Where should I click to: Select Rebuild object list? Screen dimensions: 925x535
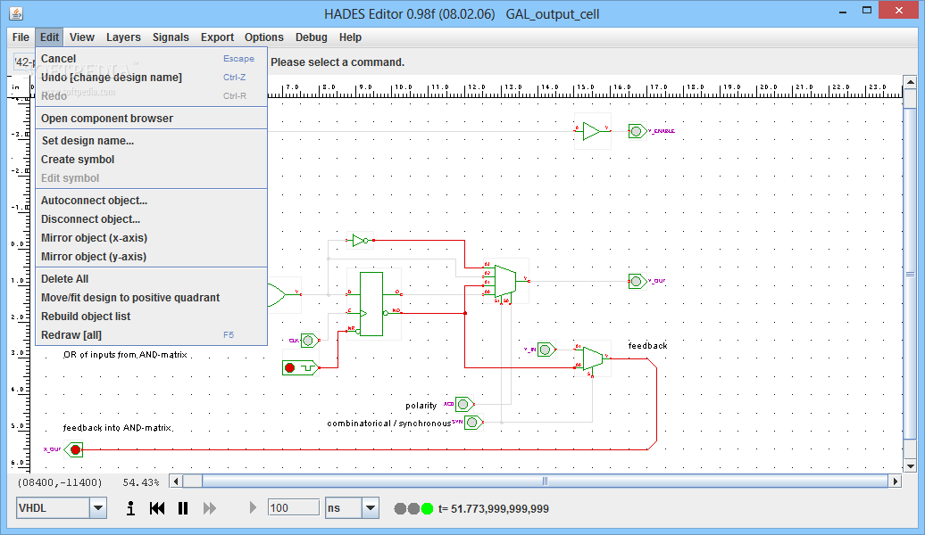point(151,317)
